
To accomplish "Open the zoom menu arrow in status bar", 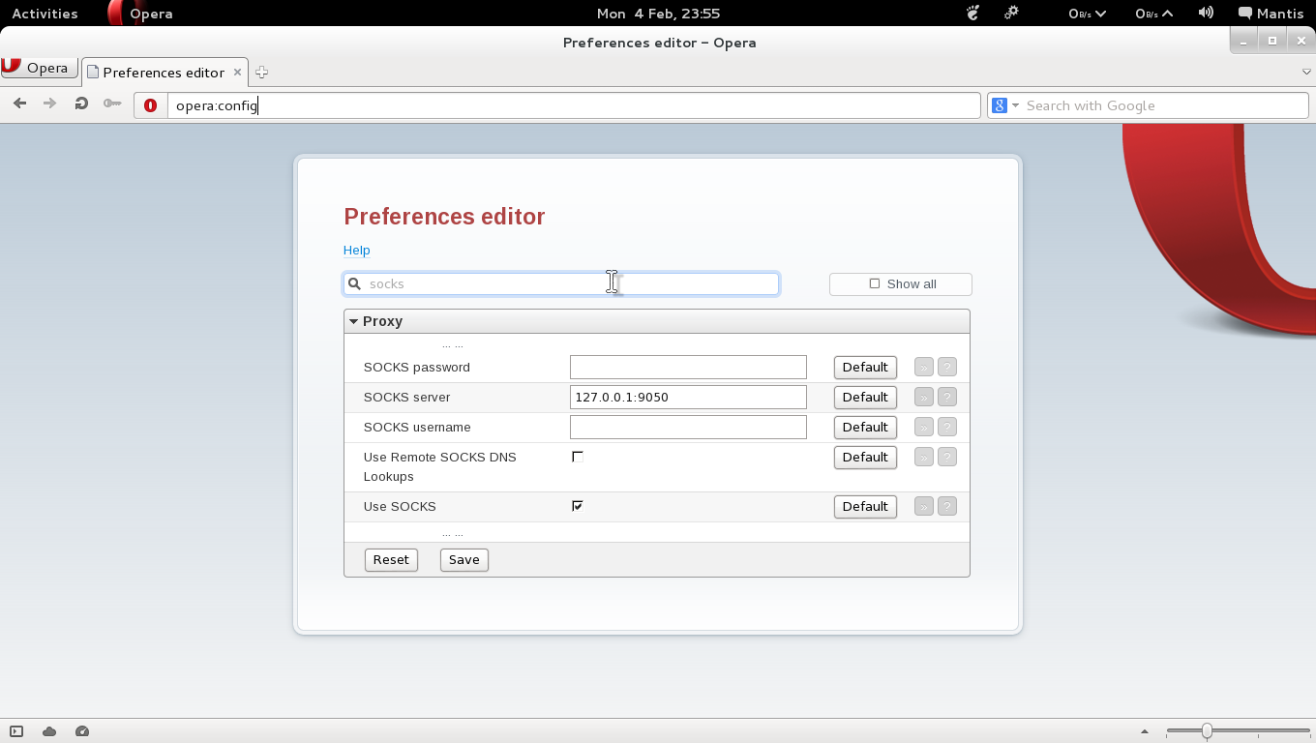I will pyautogui.click(x=1146, y=731).
